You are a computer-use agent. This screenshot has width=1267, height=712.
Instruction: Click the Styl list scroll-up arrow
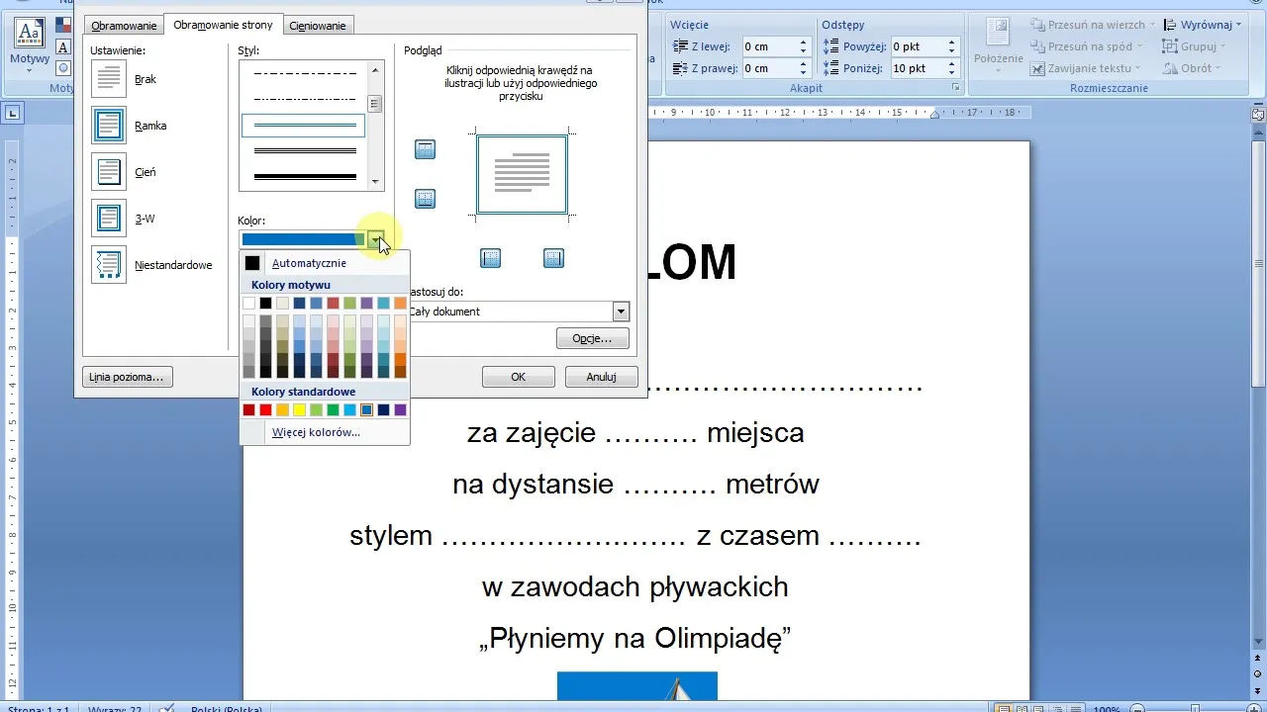tap(375, 69)
